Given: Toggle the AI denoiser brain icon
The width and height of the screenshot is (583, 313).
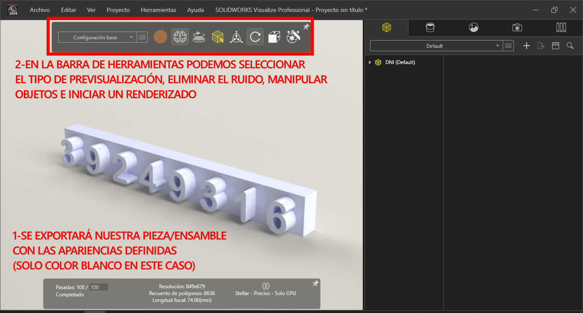Looking at the screenshot, I should click(x=180, y=37).
